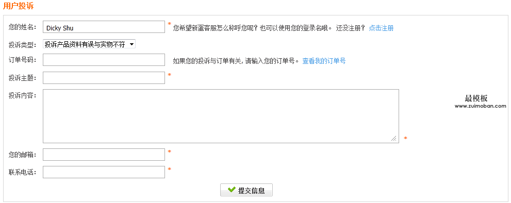Click the textarea resize grip handle
The height and width of the screenshot is (203, 511).
click(x=394, y=139)
